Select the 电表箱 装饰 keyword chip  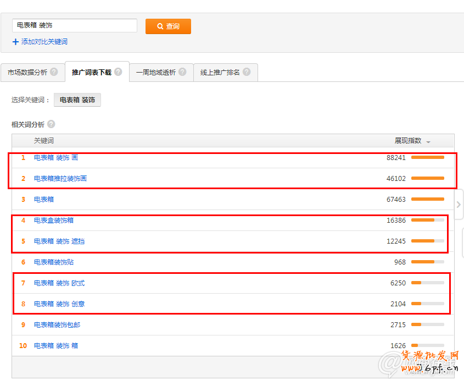point(77,100)
